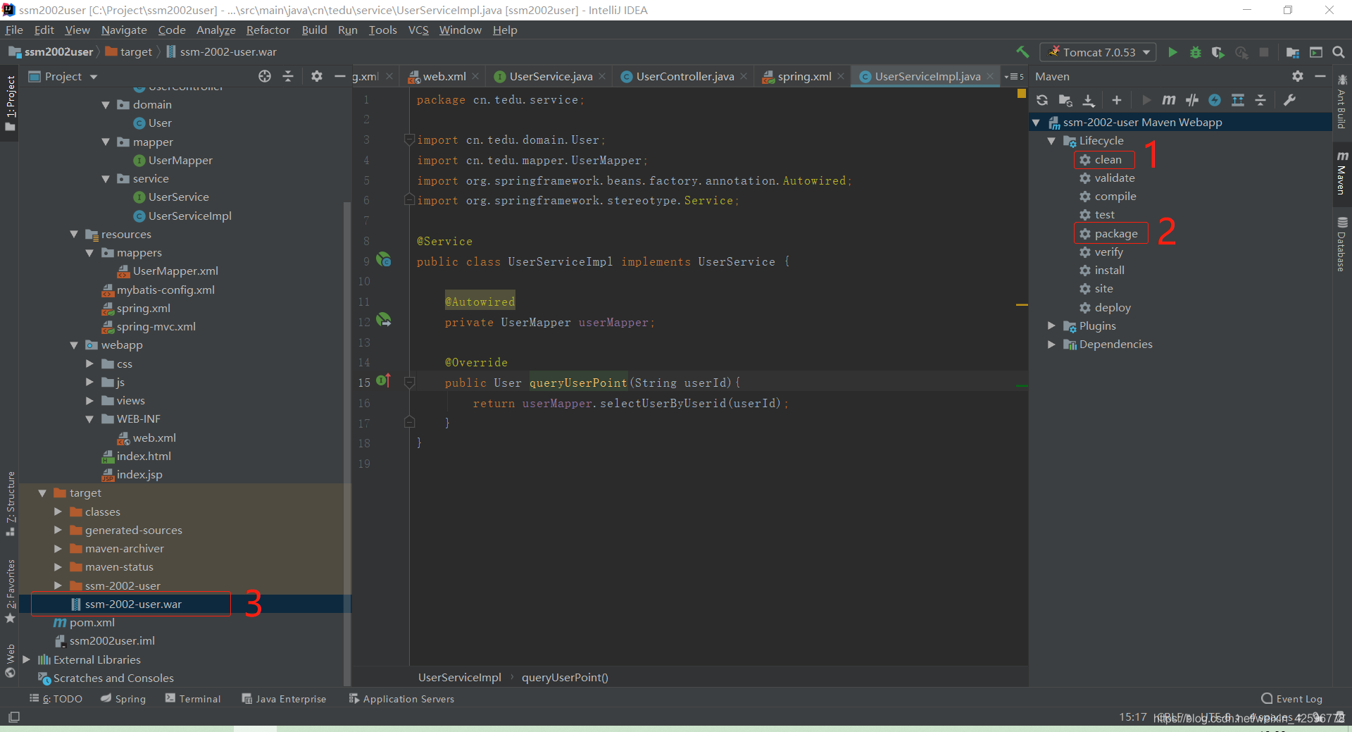Close the UserServiceImpl.java tab
The width and height of the screenshot is (1352, 732).
tap(990, 76)
